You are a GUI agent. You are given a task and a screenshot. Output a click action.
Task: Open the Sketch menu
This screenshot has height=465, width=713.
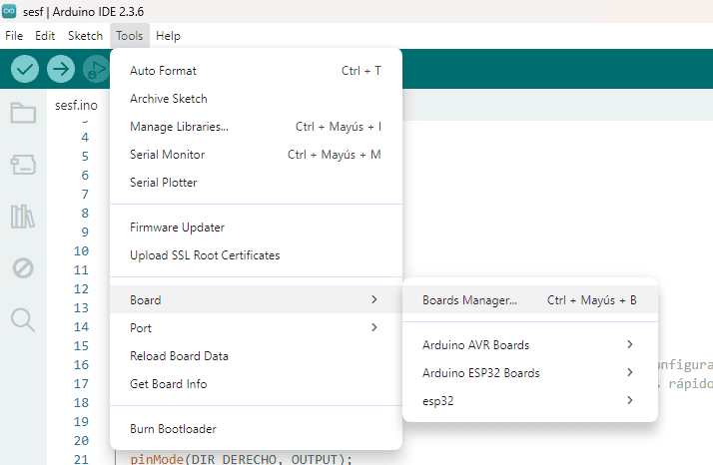pyautogui.click(x=85, y=35)
